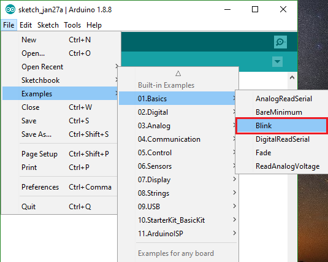Expand the Sketchbook submenu

coord(60,80)
